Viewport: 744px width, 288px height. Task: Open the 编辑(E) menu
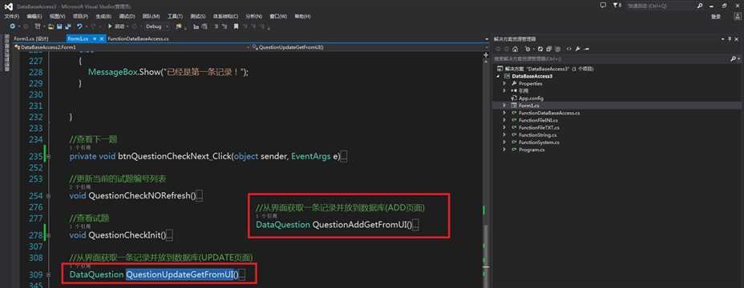coord(34,17)
